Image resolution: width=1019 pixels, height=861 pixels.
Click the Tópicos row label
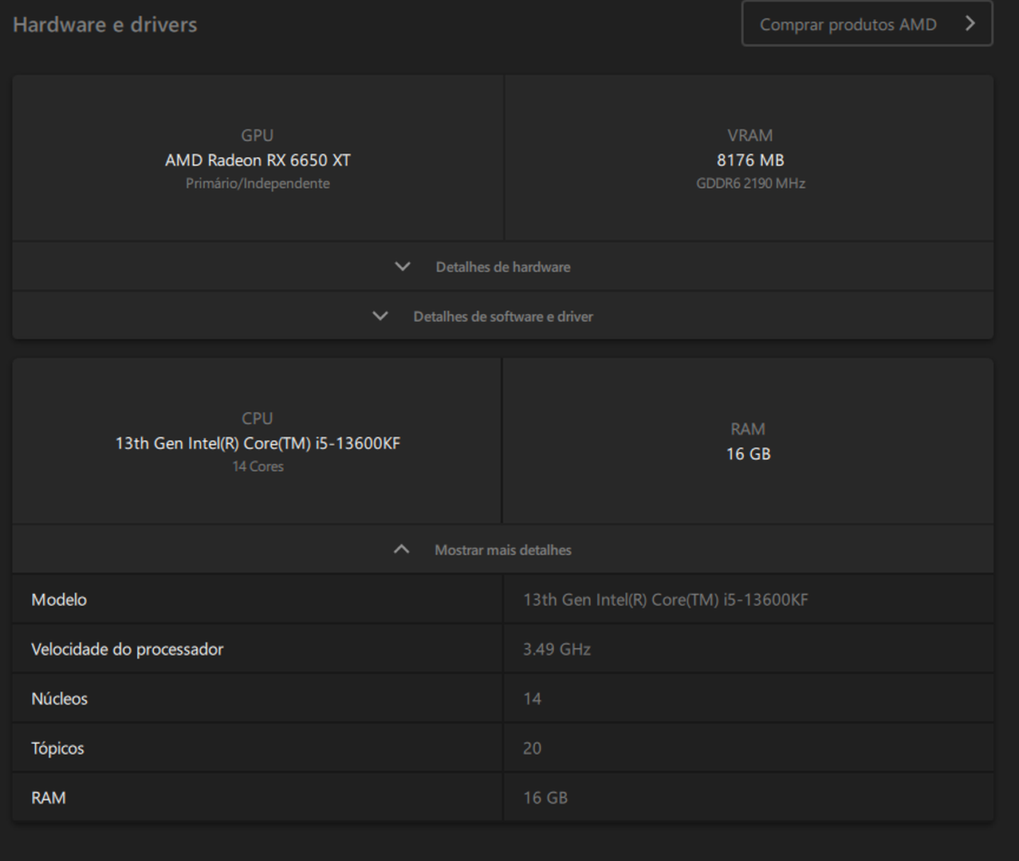(x=57, y=748)
